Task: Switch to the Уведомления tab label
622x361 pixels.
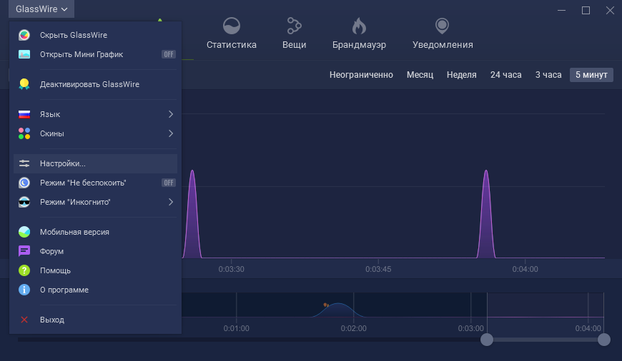Action: pyautogui.click(x=443, y=45)
